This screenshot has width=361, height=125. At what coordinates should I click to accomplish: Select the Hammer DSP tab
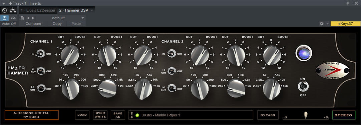73,10
